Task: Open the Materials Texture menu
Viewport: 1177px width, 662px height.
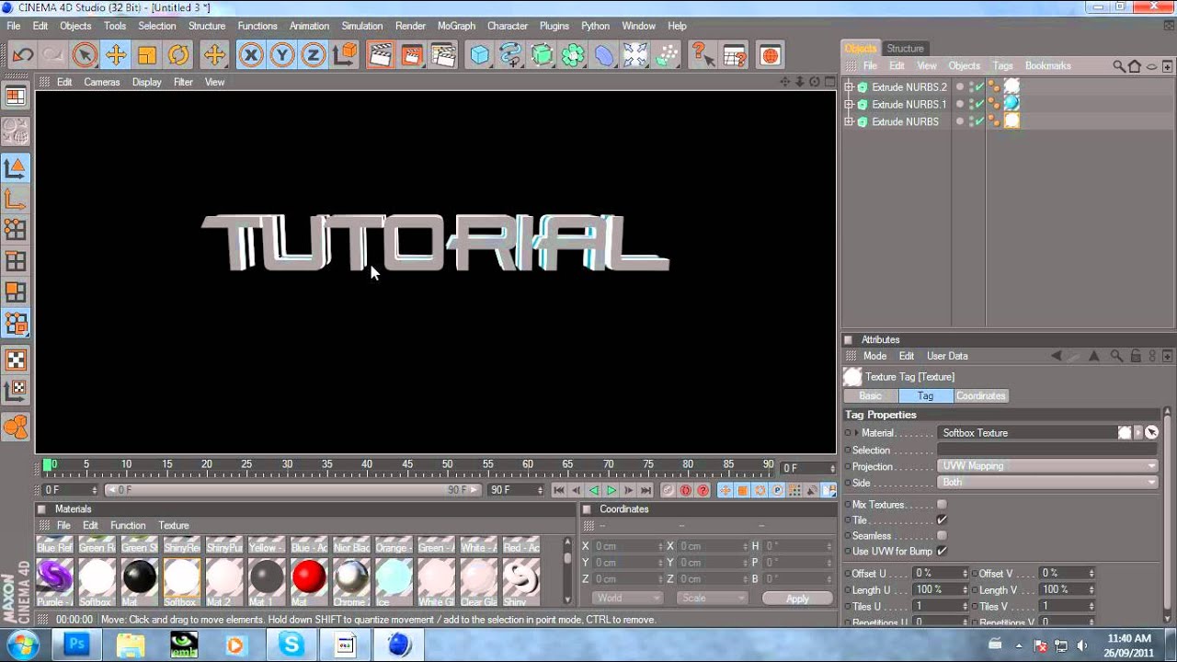Action: click(x=173, y=525)
